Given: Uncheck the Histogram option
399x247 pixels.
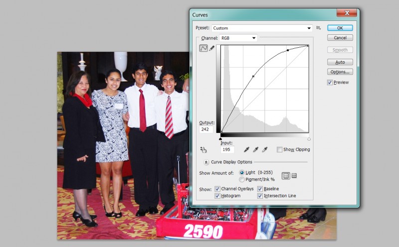Looking at the screenshot, I should (217, 196).
